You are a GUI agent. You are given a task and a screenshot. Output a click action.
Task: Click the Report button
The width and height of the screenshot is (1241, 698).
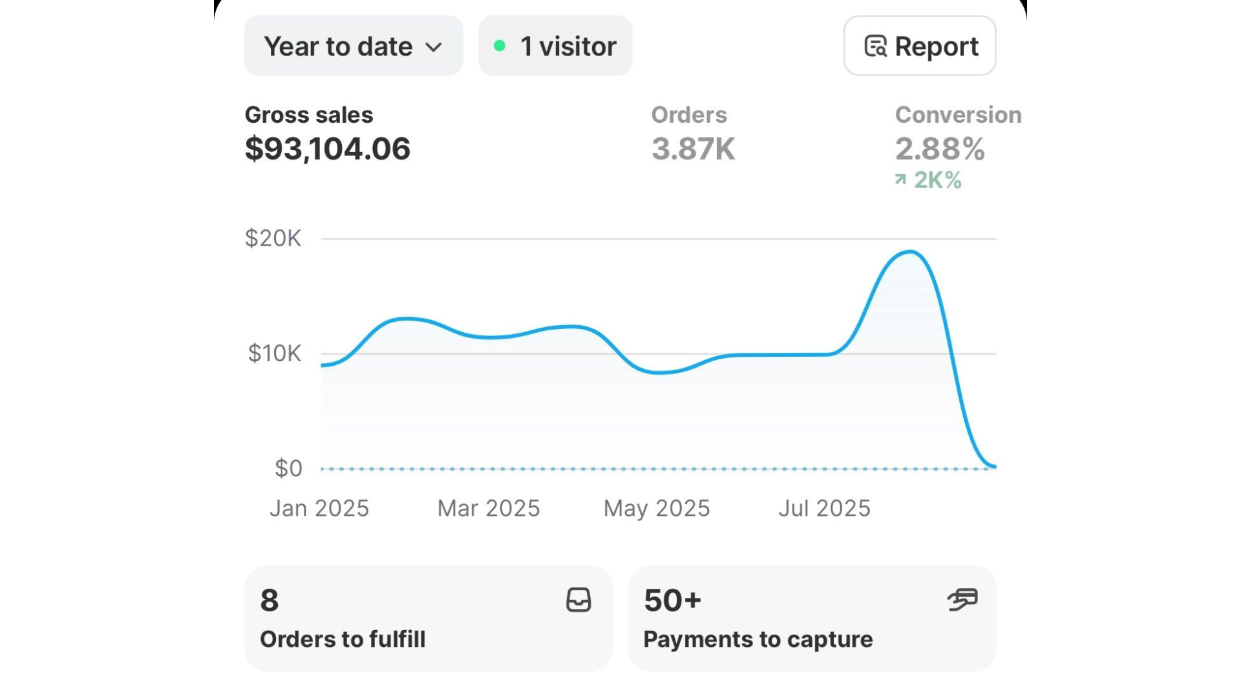pyautogui.click(x=919, y=46)
